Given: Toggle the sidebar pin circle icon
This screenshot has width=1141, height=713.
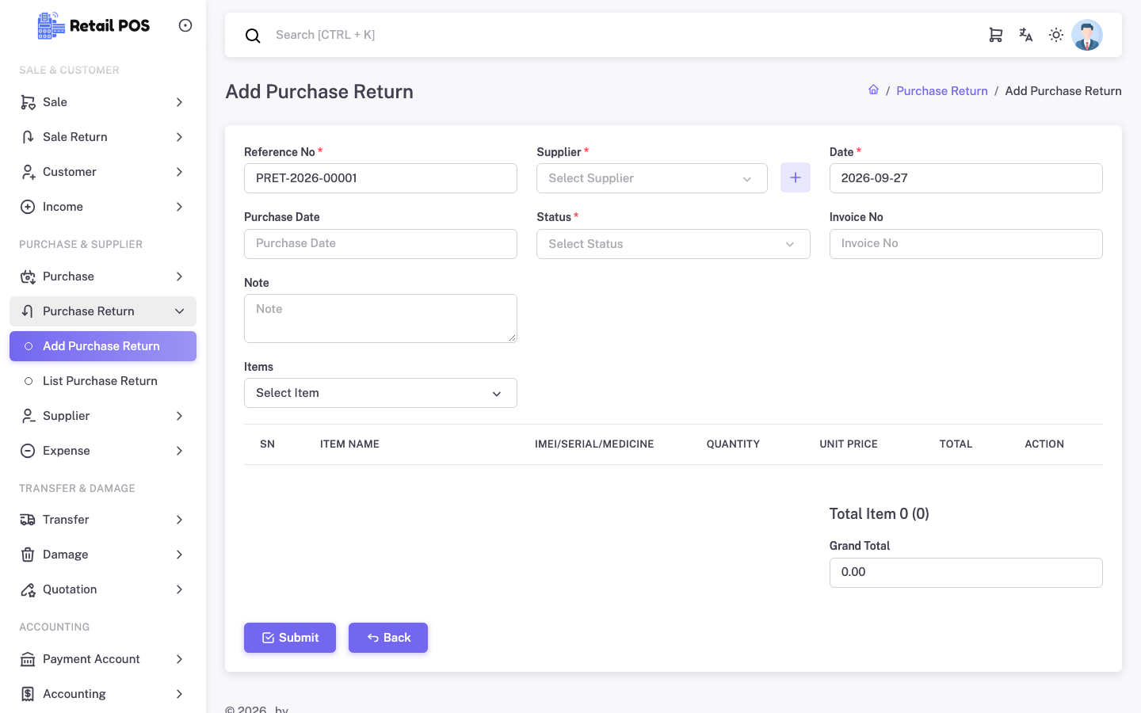Looking at the screenshot, I should click(185, 25).
